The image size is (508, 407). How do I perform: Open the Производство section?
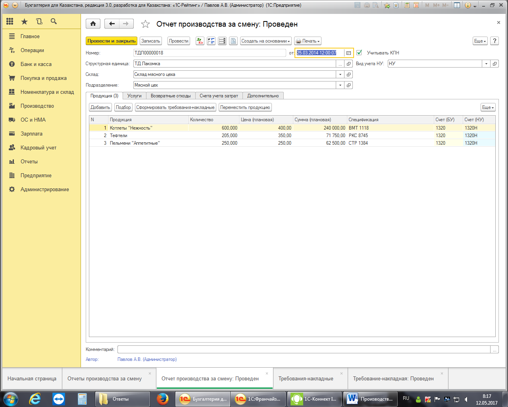[x=37, y=106]
